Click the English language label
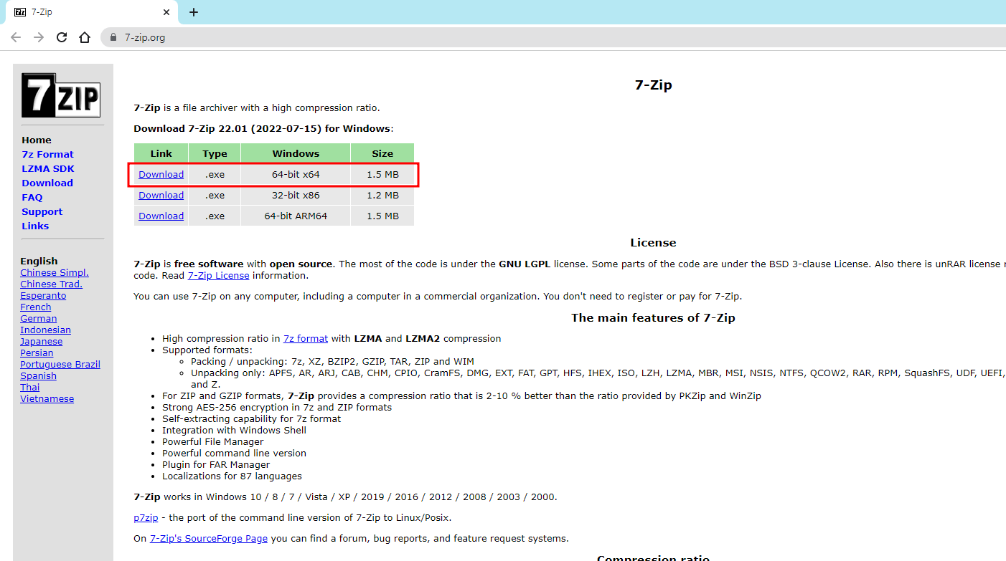The image size is (1006, 561). pyautogui.click(x=39, y=262)
